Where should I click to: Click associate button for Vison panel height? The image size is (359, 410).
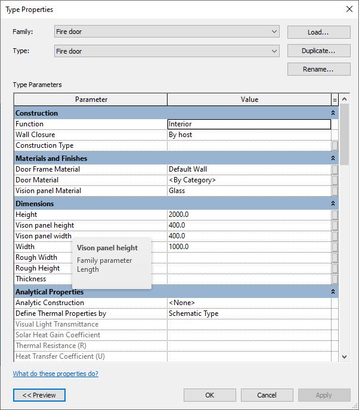coord(335,226)
